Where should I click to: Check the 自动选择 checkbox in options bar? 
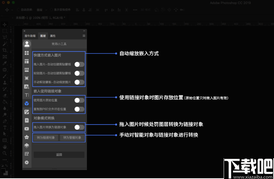pyautogui.click(x=18, y=10)
